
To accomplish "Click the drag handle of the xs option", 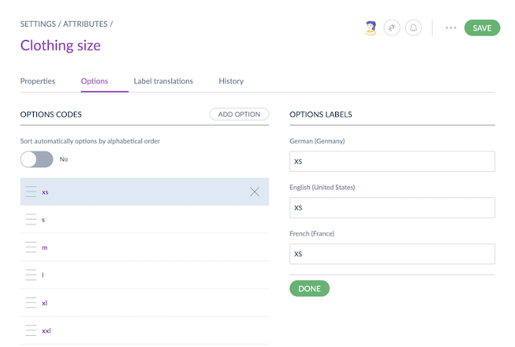I will click(31, 192).
